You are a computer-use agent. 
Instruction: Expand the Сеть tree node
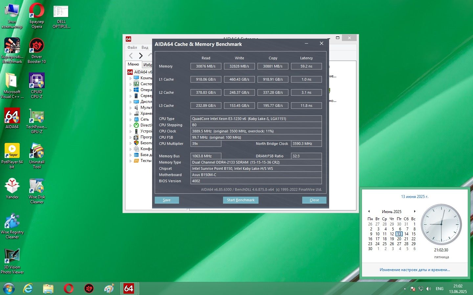(130, 120)
